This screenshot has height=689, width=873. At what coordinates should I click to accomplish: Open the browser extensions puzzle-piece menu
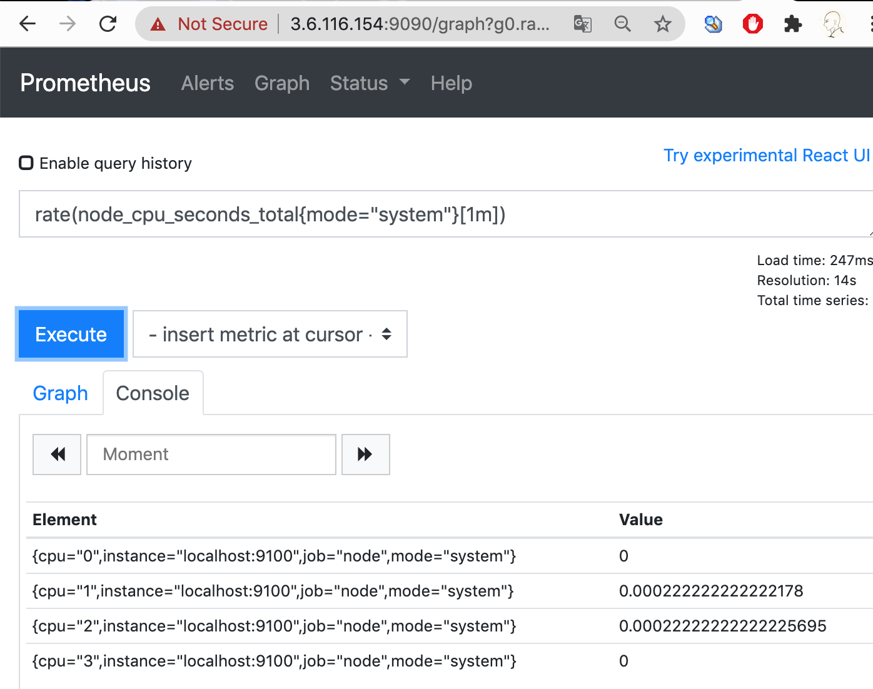pos(792,24)
